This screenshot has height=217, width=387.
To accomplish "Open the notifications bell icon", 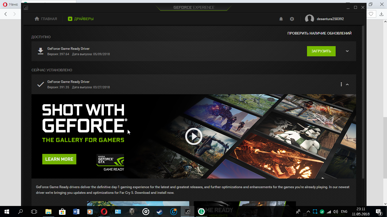I will (281, 19).
